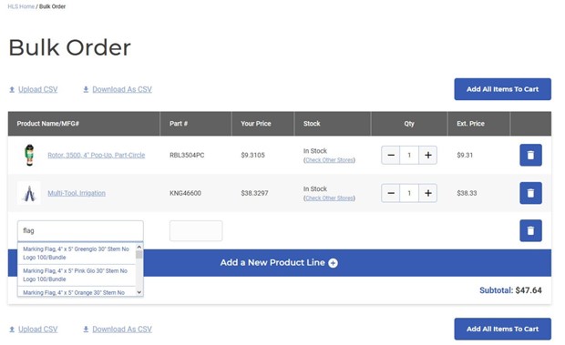The width and height of the screenshot is (565, 345).
Task: Delete the Rotor 3500 row via trash icon
Action: (530, 155)
